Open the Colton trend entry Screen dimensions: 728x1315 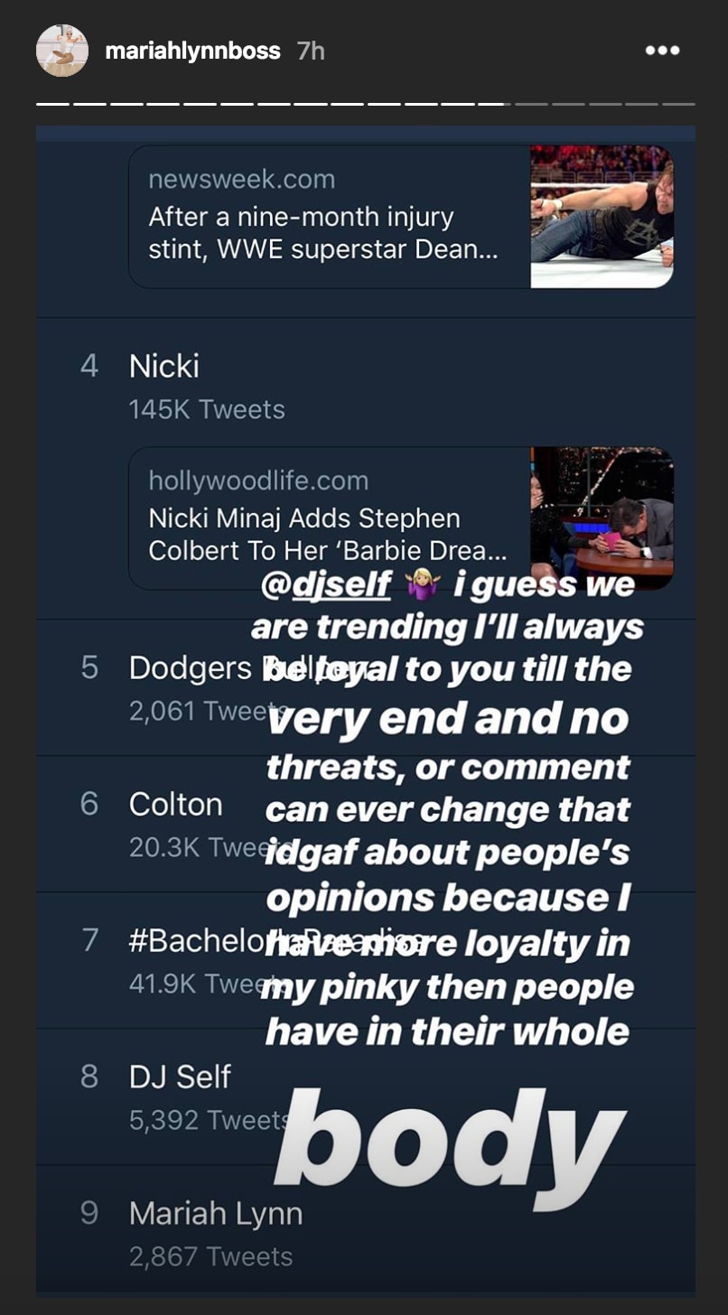coord(176,804)
